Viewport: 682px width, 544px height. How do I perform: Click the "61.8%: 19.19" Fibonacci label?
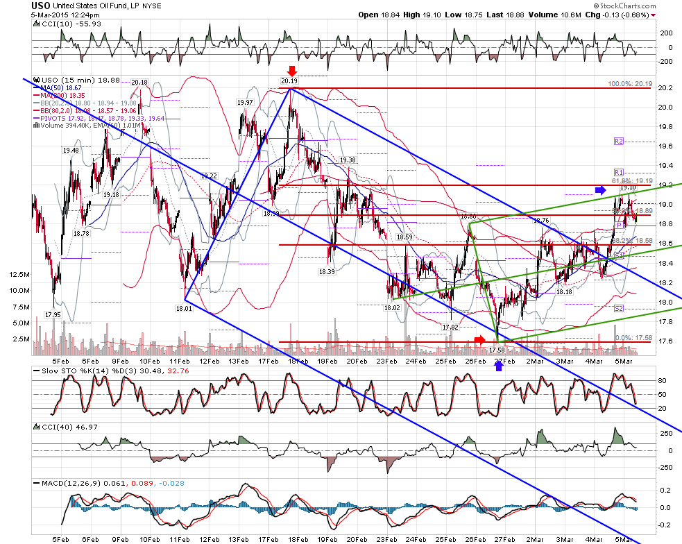click(x=632, y=181)
